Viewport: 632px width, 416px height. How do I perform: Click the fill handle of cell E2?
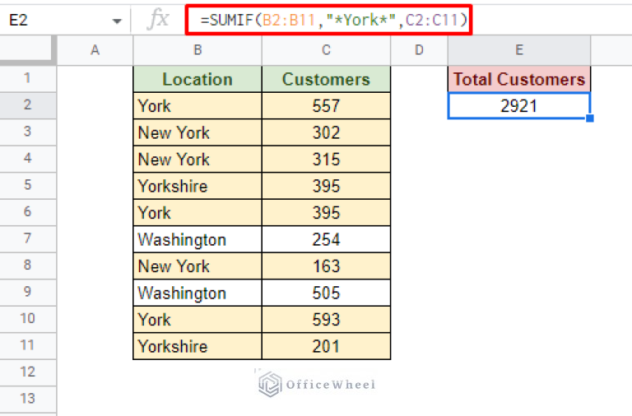[x=590, y=118]
